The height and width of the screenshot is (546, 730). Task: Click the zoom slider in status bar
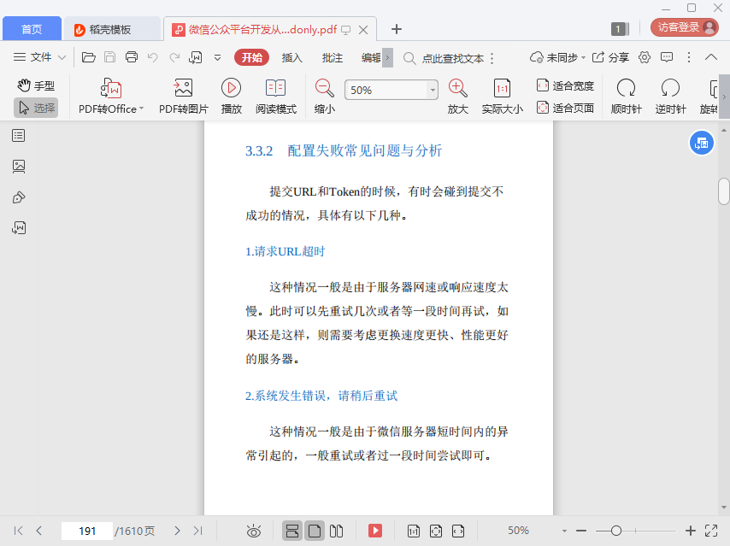(x=615, y=531)
